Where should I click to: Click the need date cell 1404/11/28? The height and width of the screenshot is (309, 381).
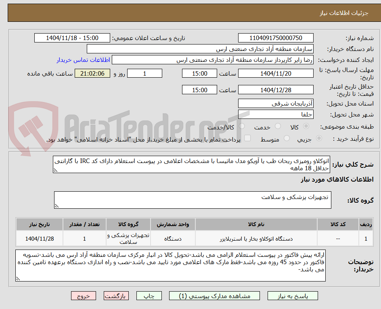click(40, 239)
